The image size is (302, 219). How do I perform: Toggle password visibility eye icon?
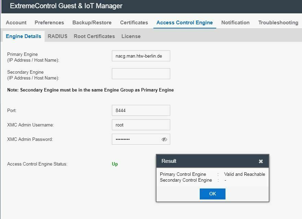click(164, 139)
